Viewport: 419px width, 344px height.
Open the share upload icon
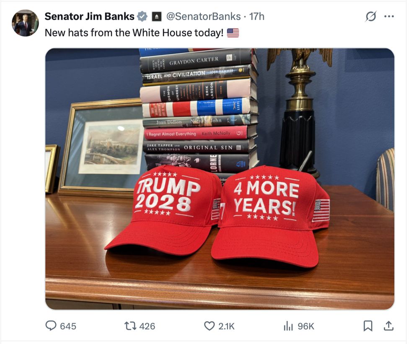(388, 326)
